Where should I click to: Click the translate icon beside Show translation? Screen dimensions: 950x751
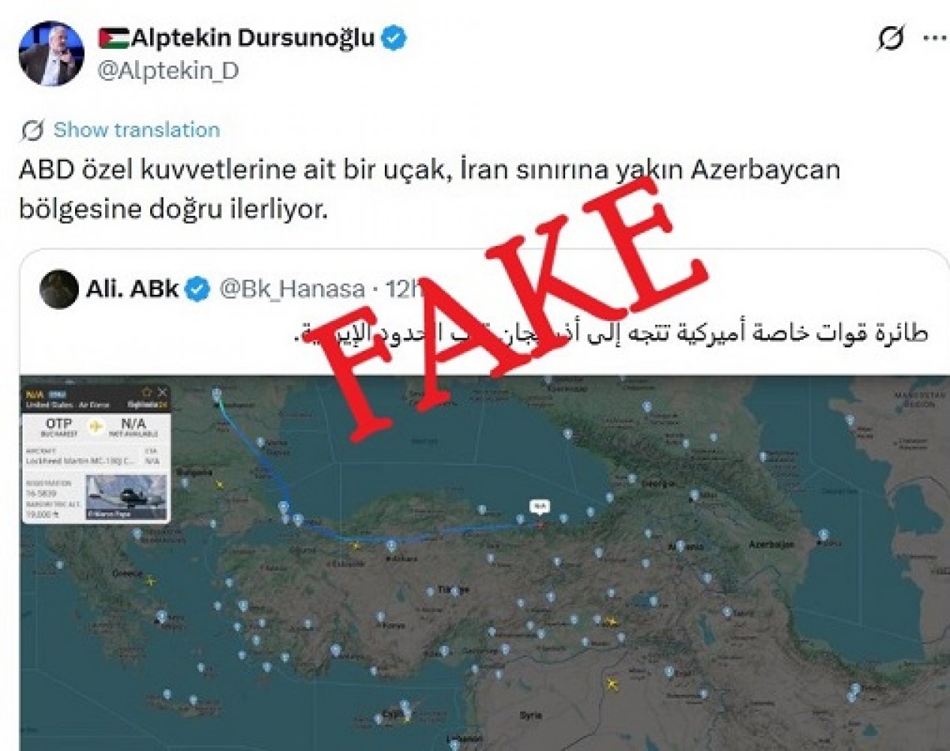pos(32,130)
